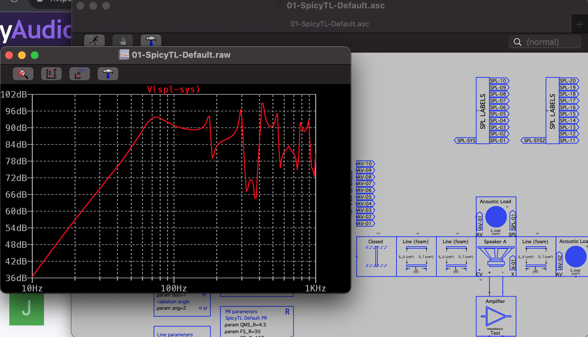
Task: Click the SPL-SYS2 output label
Action: coord(533,141)
